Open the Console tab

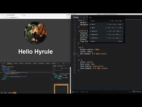coord(15,63)
